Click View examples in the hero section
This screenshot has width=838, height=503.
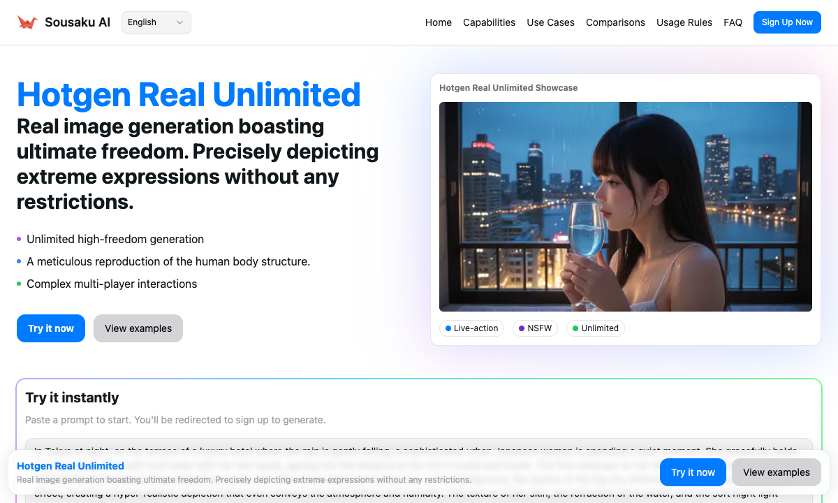coord(138,328)
